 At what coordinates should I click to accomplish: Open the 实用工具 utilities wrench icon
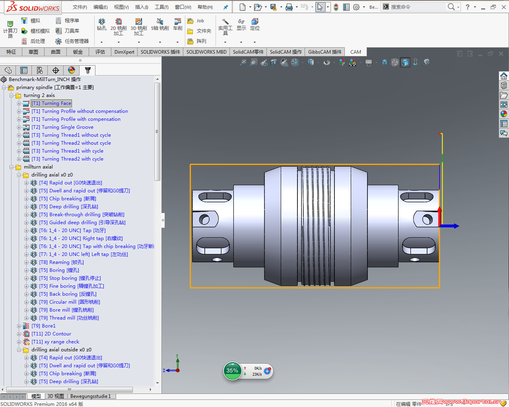225,21
